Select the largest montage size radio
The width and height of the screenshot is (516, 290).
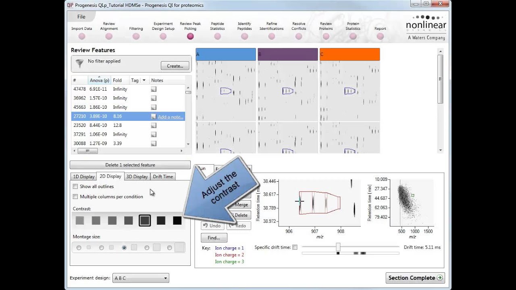tap(169, 248)
